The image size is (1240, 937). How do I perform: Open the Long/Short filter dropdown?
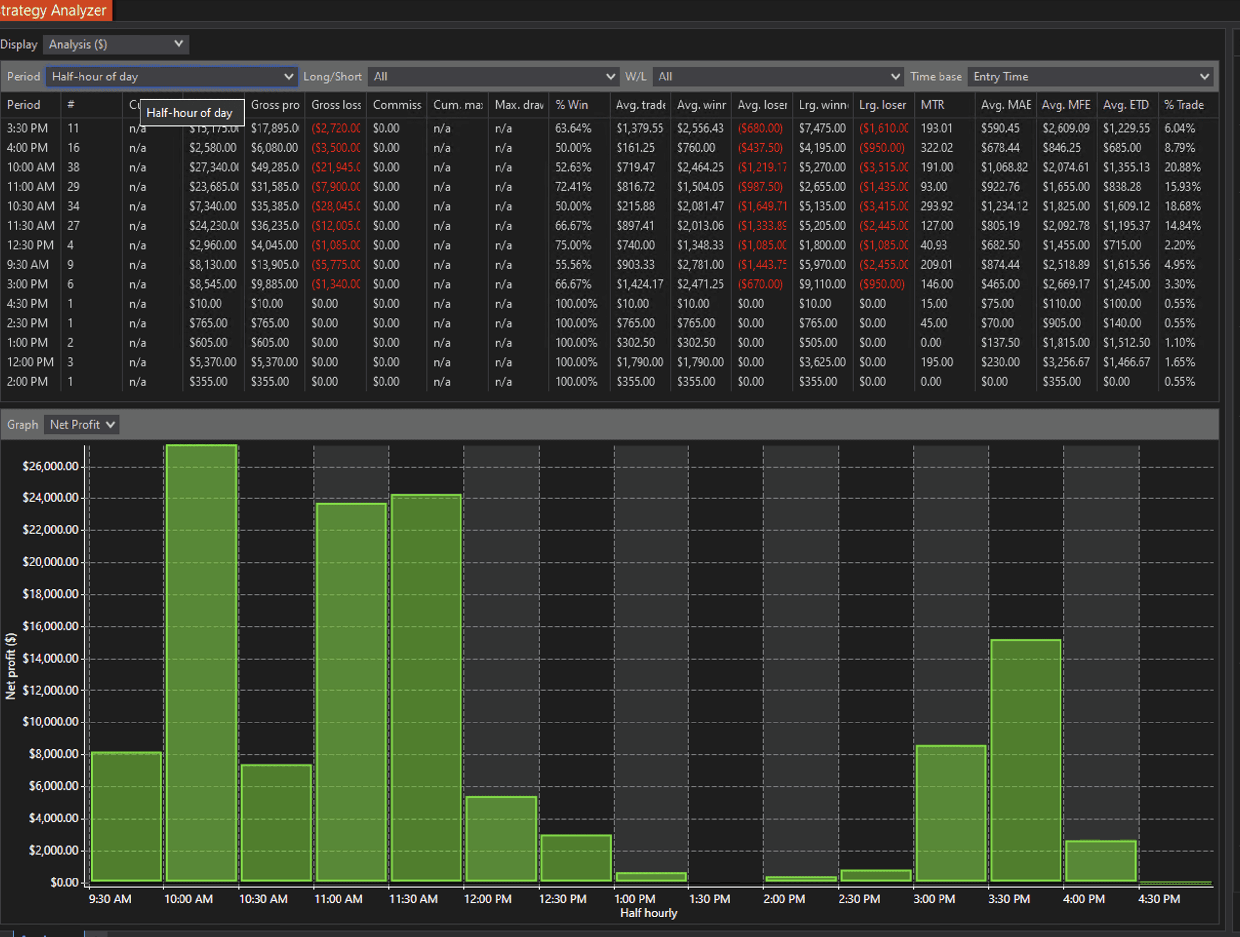[x=493, y=77]
